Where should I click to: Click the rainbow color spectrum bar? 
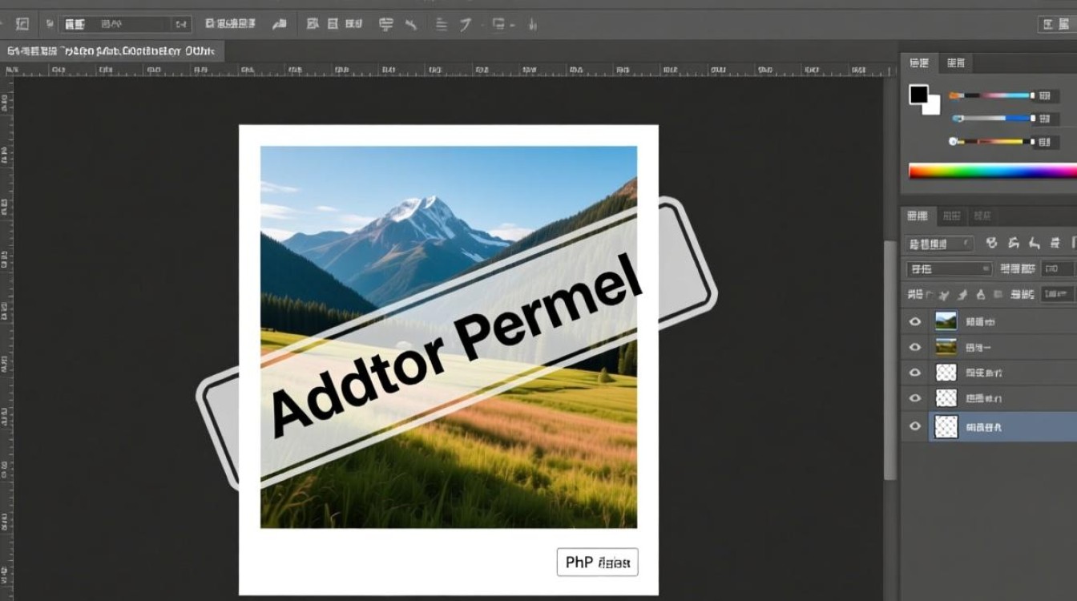tap(992, 171)
